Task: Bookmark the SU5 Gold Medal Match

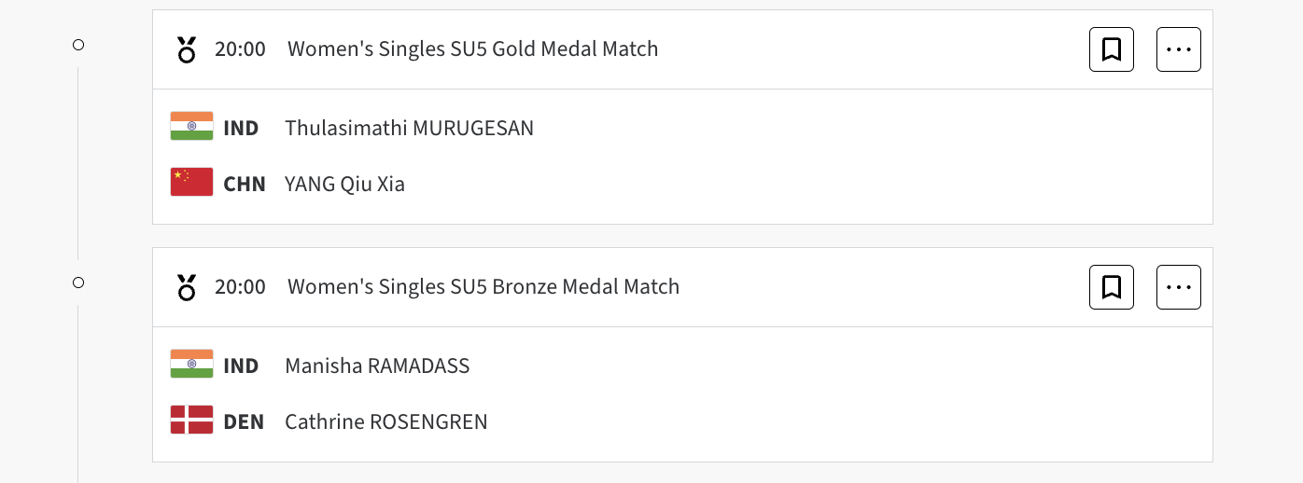Action: pos(1111,49)
